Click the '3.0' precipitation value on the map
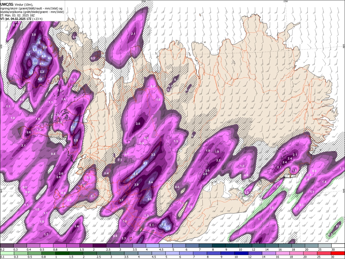The height and width of the screenshot is (259, 345). point(34,35)
